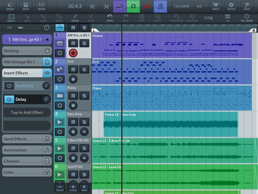Image resolution: width=258 pixels, height=194 pixels.
Task: Open the Delay effect editor
Action: pos(46,99)
